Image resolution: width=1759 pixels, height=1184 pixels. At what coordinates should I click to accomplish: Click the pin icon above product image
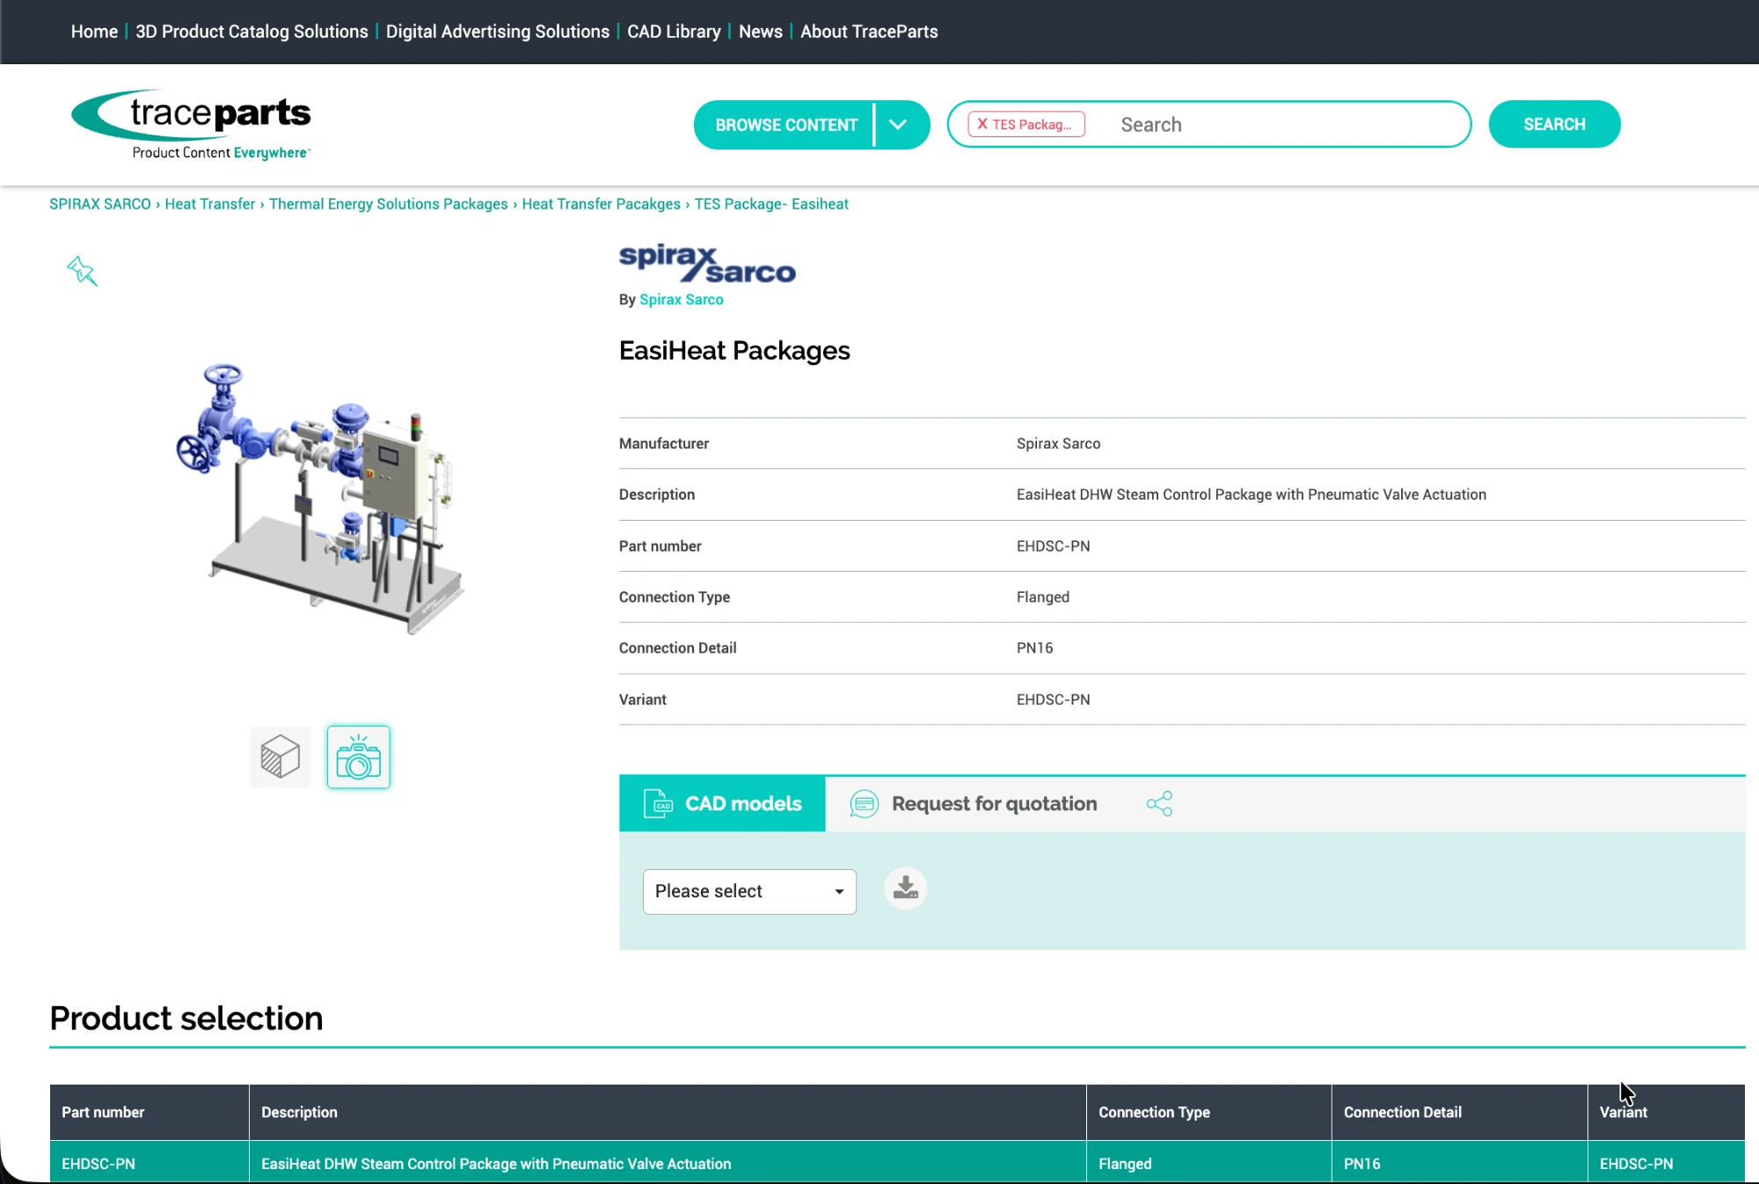click(x=82, y=271)
